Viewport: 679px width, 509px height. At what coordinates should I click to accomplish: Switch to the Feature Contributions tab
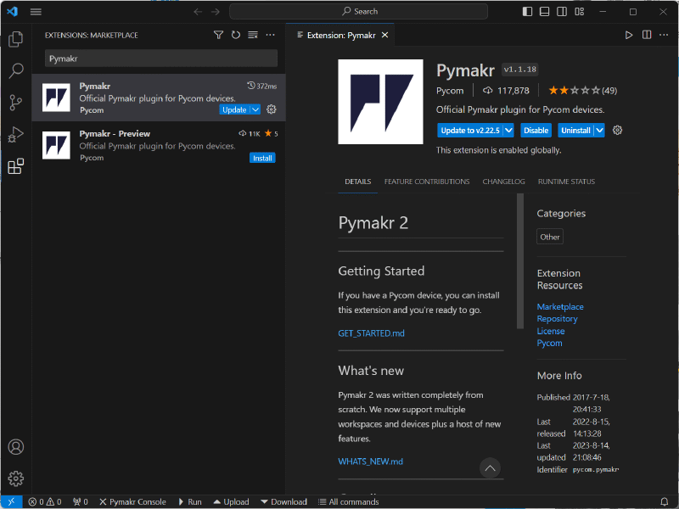coord(426,182)
